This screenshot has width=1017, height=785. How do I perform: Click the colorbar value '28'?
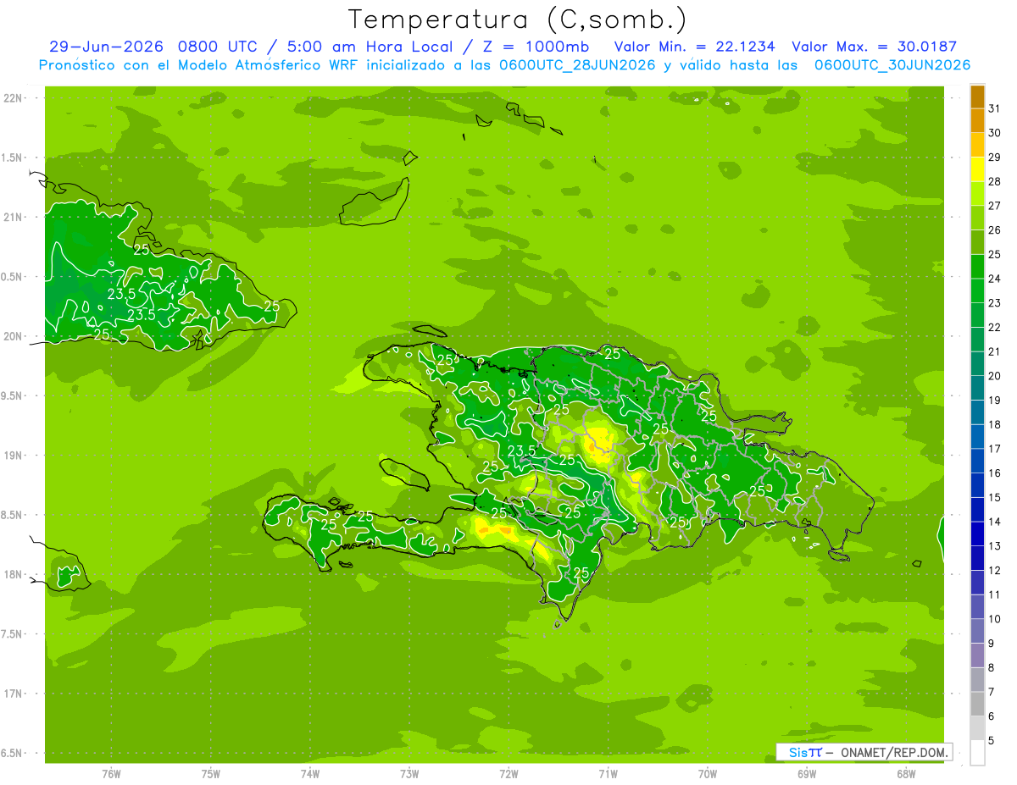995,181
